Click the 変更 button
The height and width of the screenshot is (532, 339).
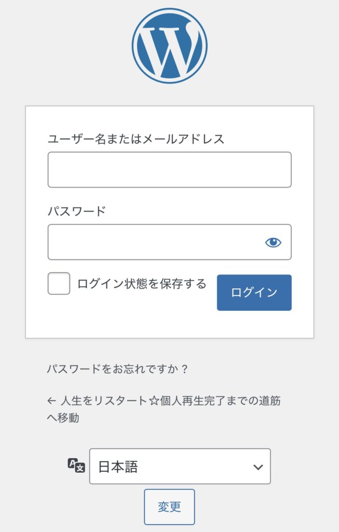(169, 507)
